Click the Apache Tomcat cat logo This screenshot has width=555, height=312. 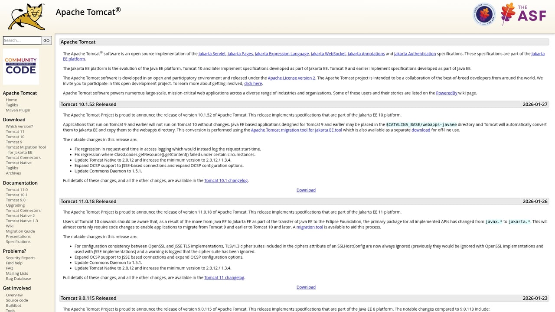[x=27, y=16]
